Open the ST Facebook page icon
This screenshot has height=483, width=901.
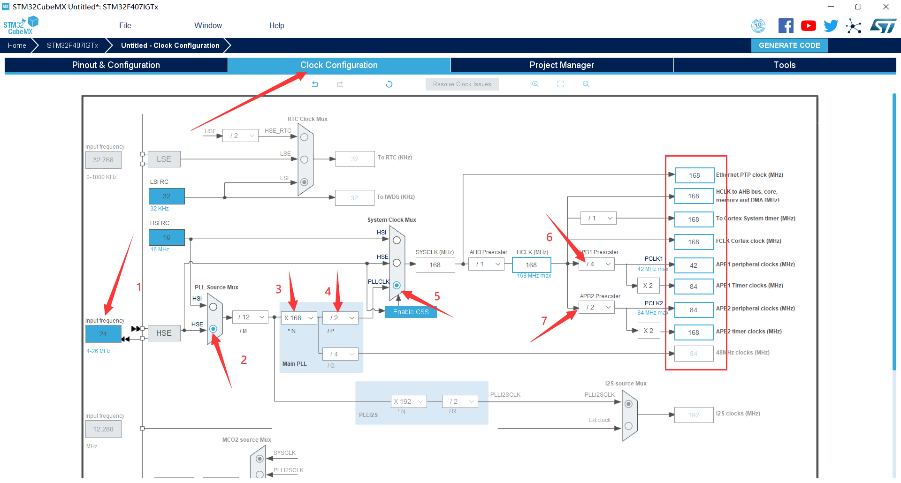(786, 26)
